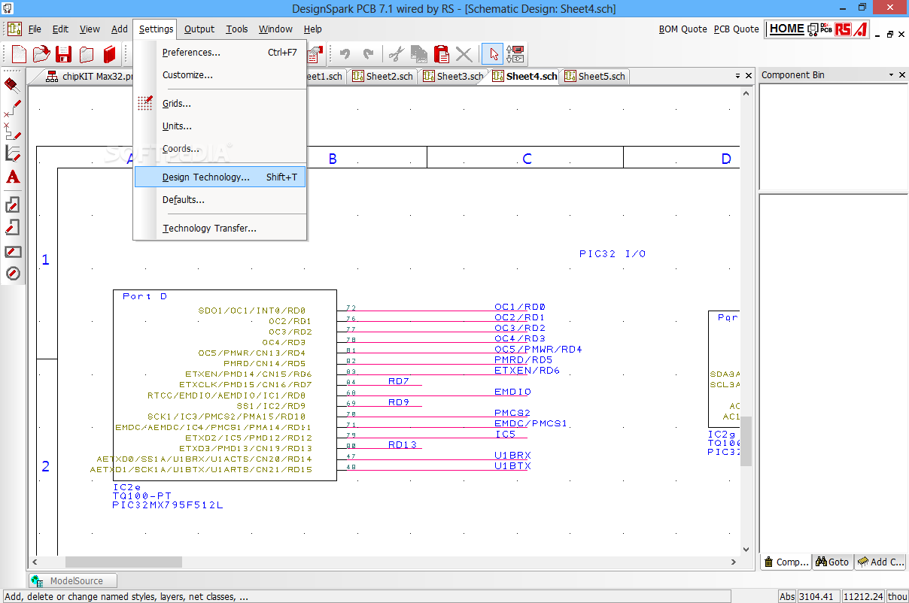Select the Add Rectangle shape tool
Image resolution: width=909 pixels, height=603 pixels.
(x=12, y=251)
